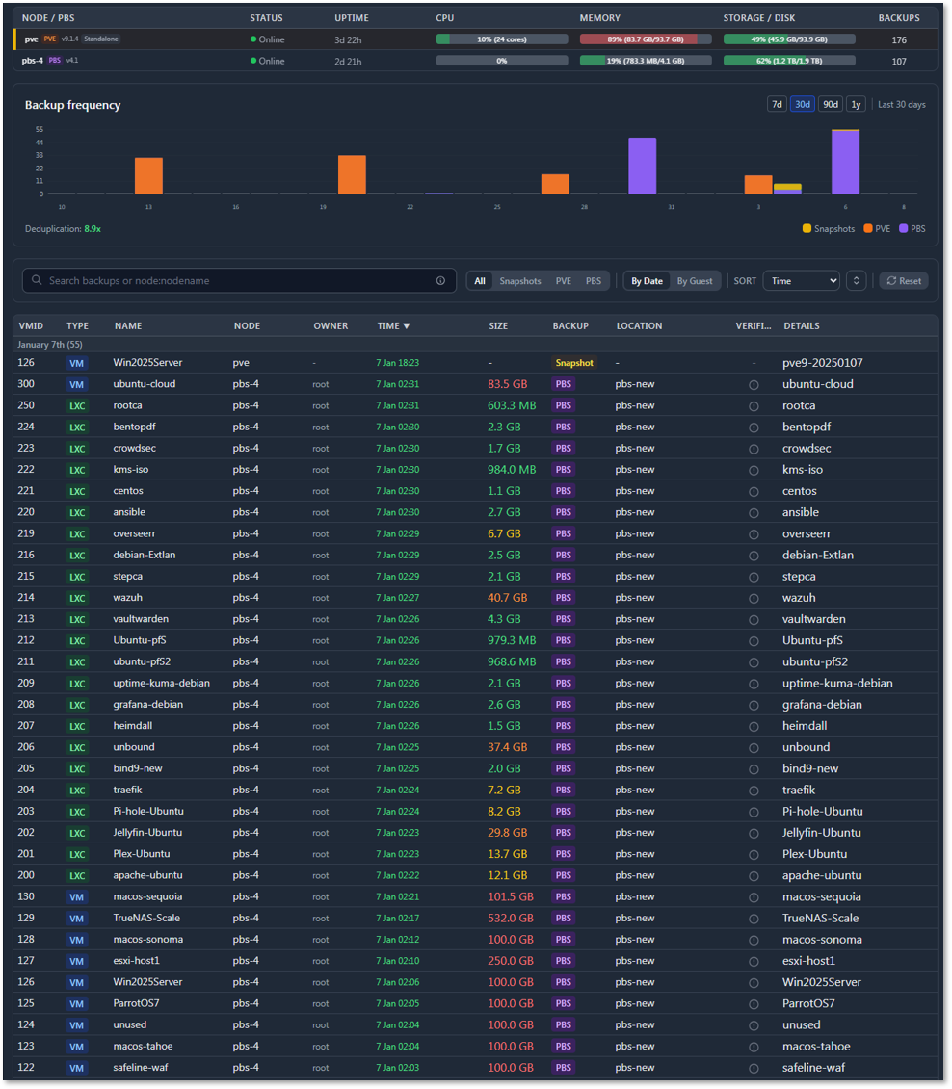The height and width of the screenshot is (1089, 952).
Task: Switch sorting to By Guest
Action: tap(695, 280)
